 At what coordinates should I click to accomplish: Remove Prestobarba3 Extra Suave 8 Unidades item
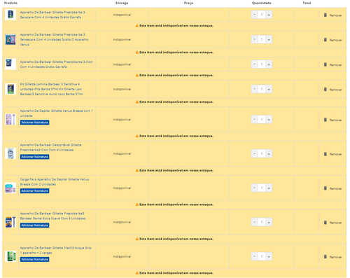[x=332, y=223]
